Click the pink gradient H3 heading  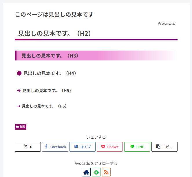pos(50,56)
